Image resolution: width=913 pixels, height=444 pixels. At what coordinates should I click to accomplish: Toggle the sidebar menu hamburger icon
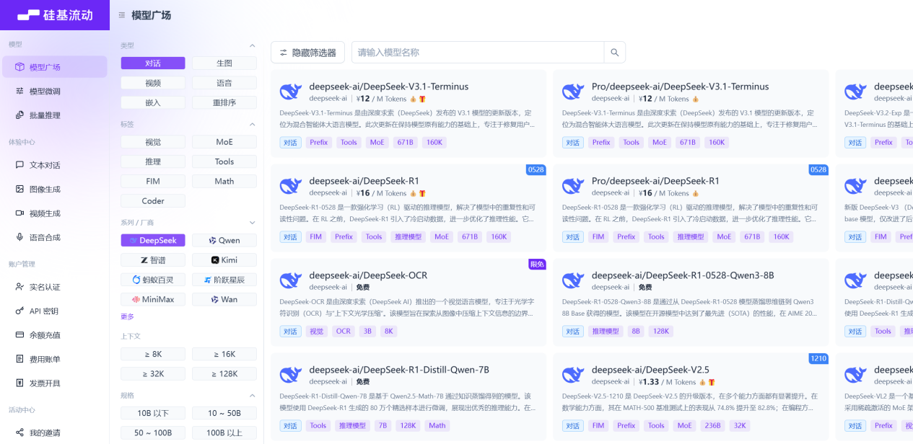coord(121,15)
